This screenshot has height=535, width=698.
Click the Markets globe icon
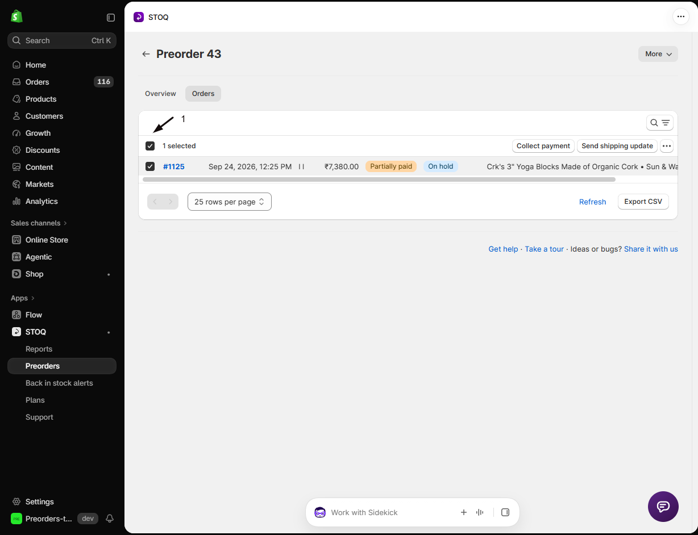(16, 184)
